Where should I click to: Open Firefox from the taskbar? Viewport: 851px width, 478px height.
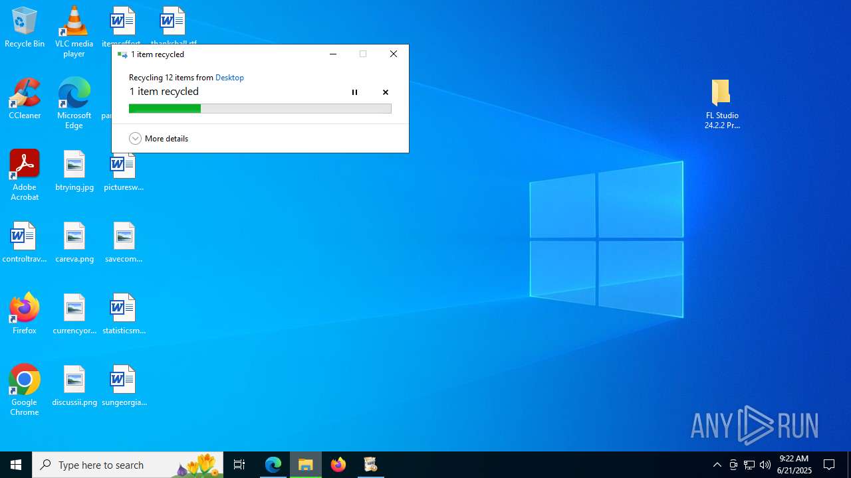[338, 465]
